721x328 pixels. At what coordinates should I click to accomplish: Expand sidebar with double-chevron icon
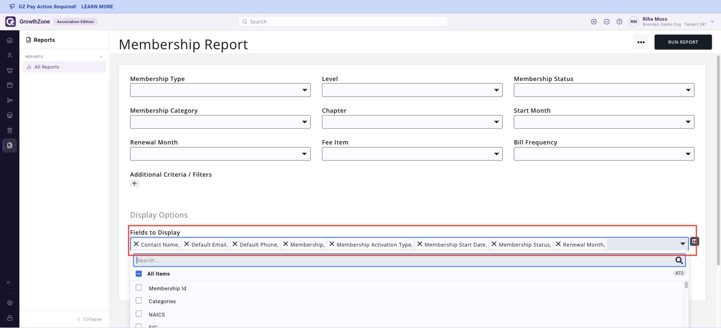pos(8,282)
